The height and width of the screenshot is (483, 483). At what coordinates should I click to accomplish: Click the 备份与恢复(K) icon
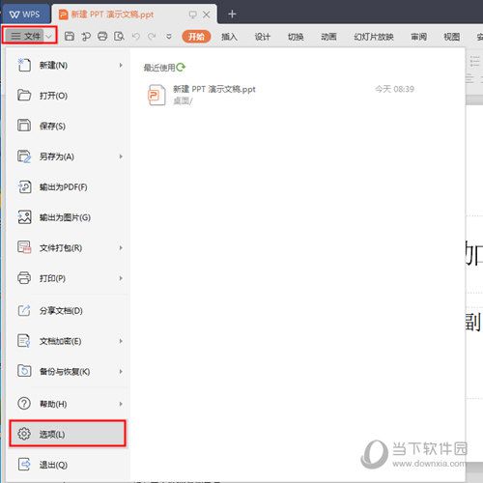coord(24,371)
